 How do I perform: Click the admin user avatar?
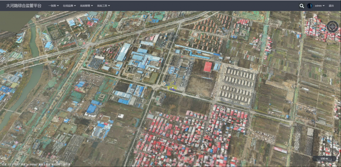(310, 6)
